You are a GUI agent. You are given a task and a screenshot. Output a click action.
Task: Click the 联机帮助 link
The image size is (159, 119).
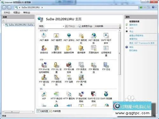[x=133, y=50]
